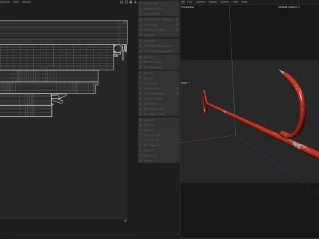
Task: Click Add UV Pins icon
Action: [x=140, y=3]
